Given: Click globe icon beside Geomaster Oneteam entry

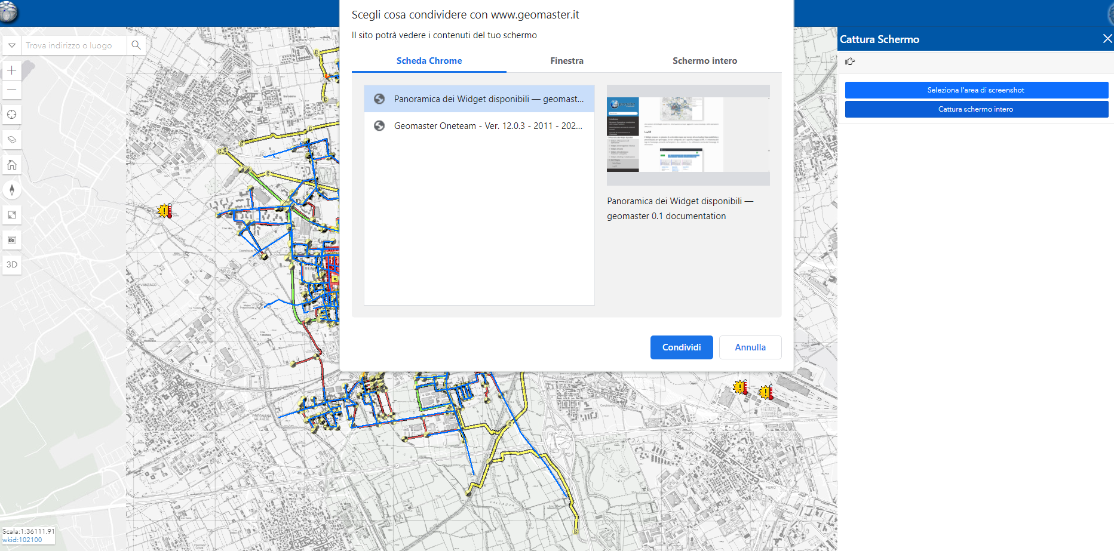Looking at the screenshot, I should point(379,126).
